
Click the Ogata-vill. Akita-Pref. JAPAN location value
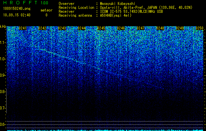[146, 8]
